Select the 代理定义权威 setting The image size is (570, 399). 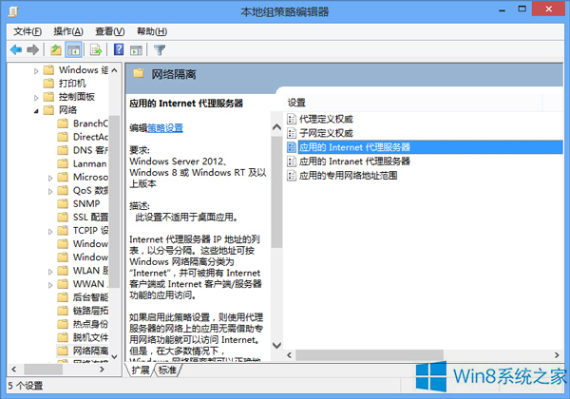coord(326,119)
